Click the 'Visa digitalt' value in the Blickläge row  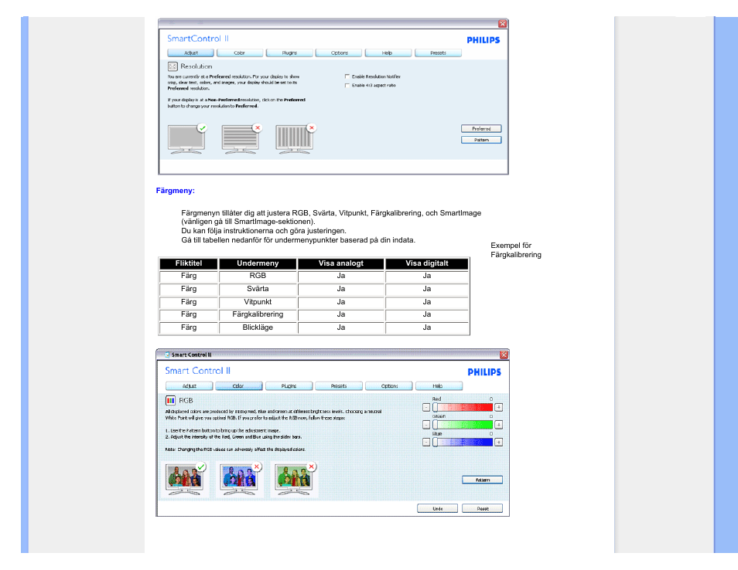coord(426,327)
